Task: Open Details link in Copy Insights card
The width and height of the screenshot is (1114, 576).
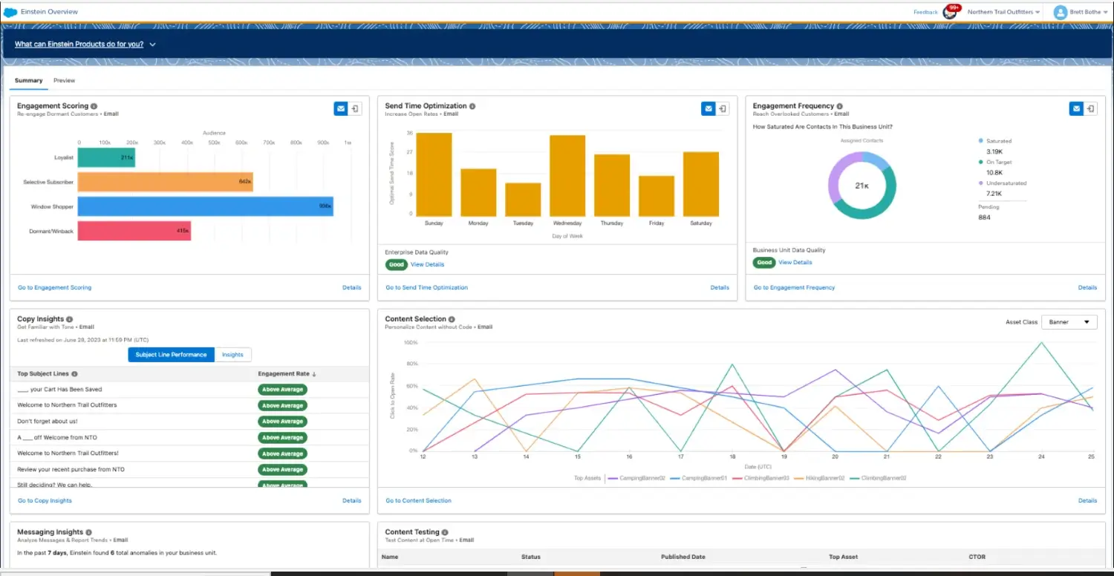Action: click(352, 500)
